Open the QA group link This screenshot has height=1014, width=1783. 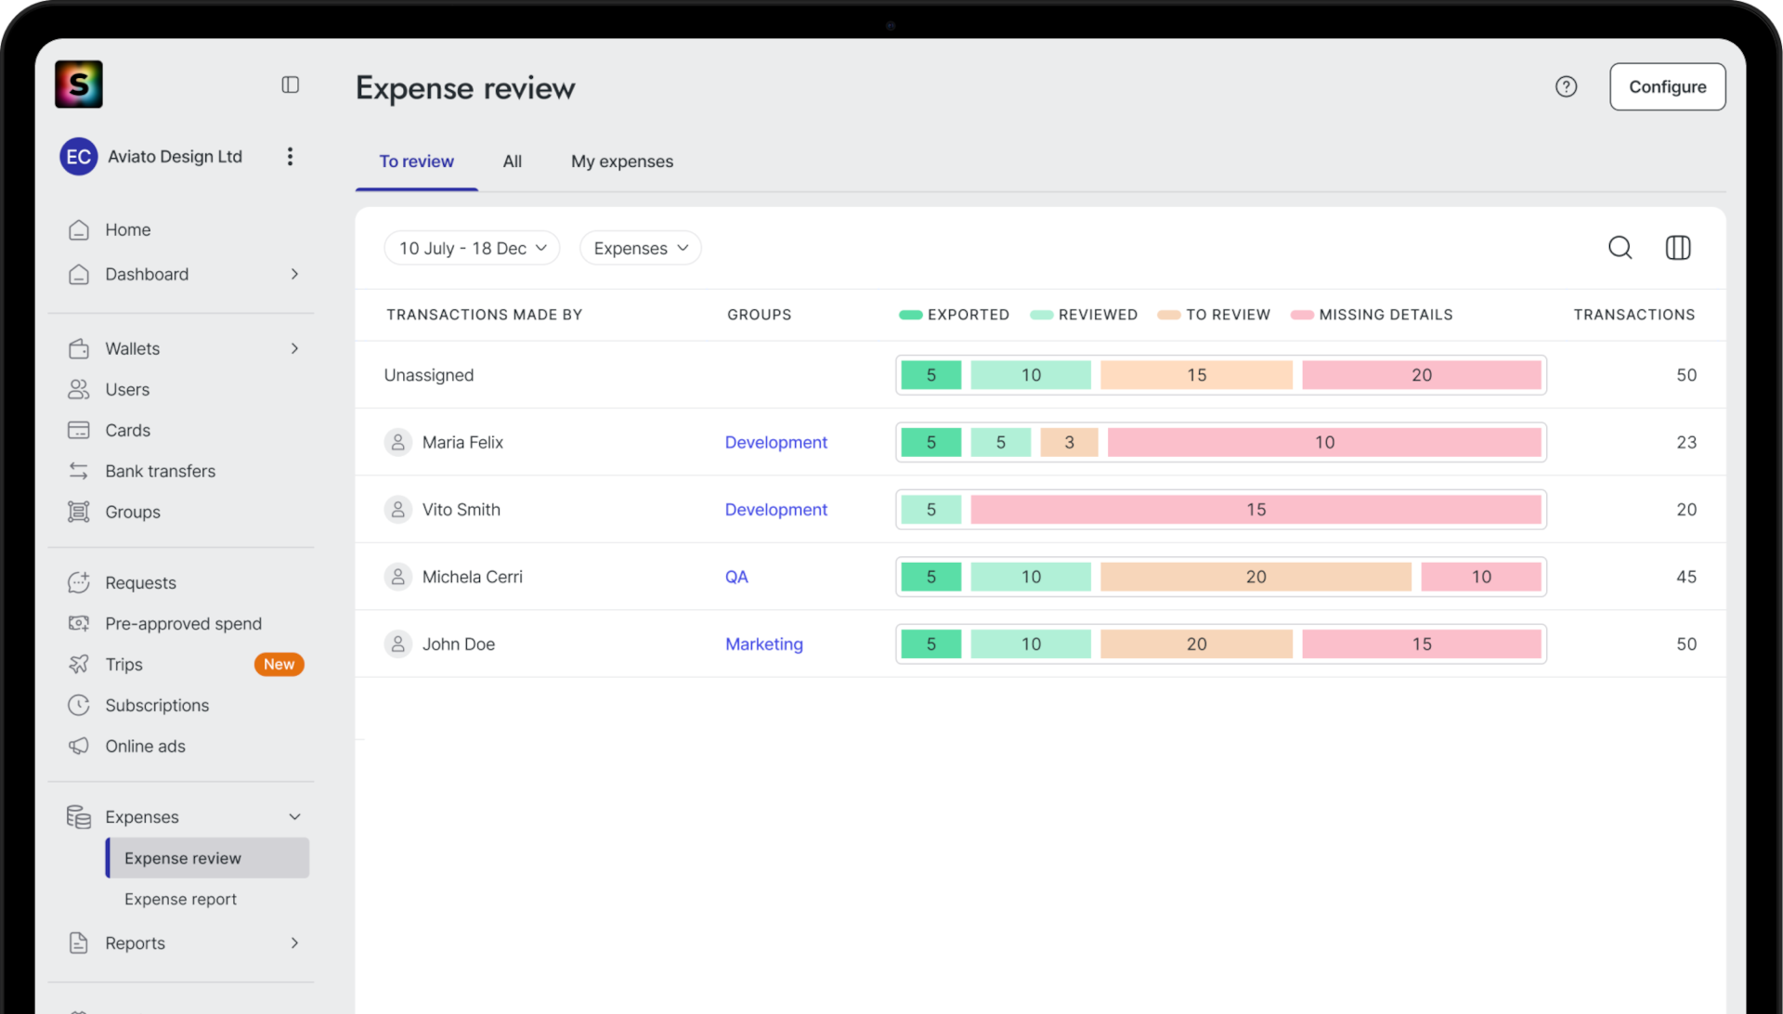pyautogui.click(x=736, y=577)
